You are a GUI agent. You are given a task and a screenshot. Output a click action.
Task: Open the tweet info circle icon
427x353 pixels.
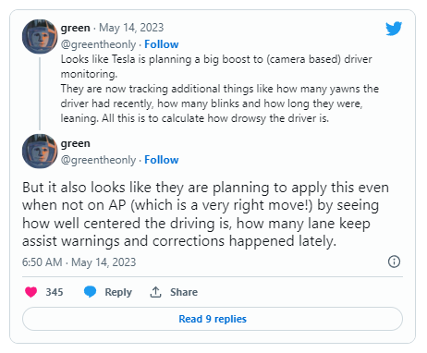pos(394,262)
